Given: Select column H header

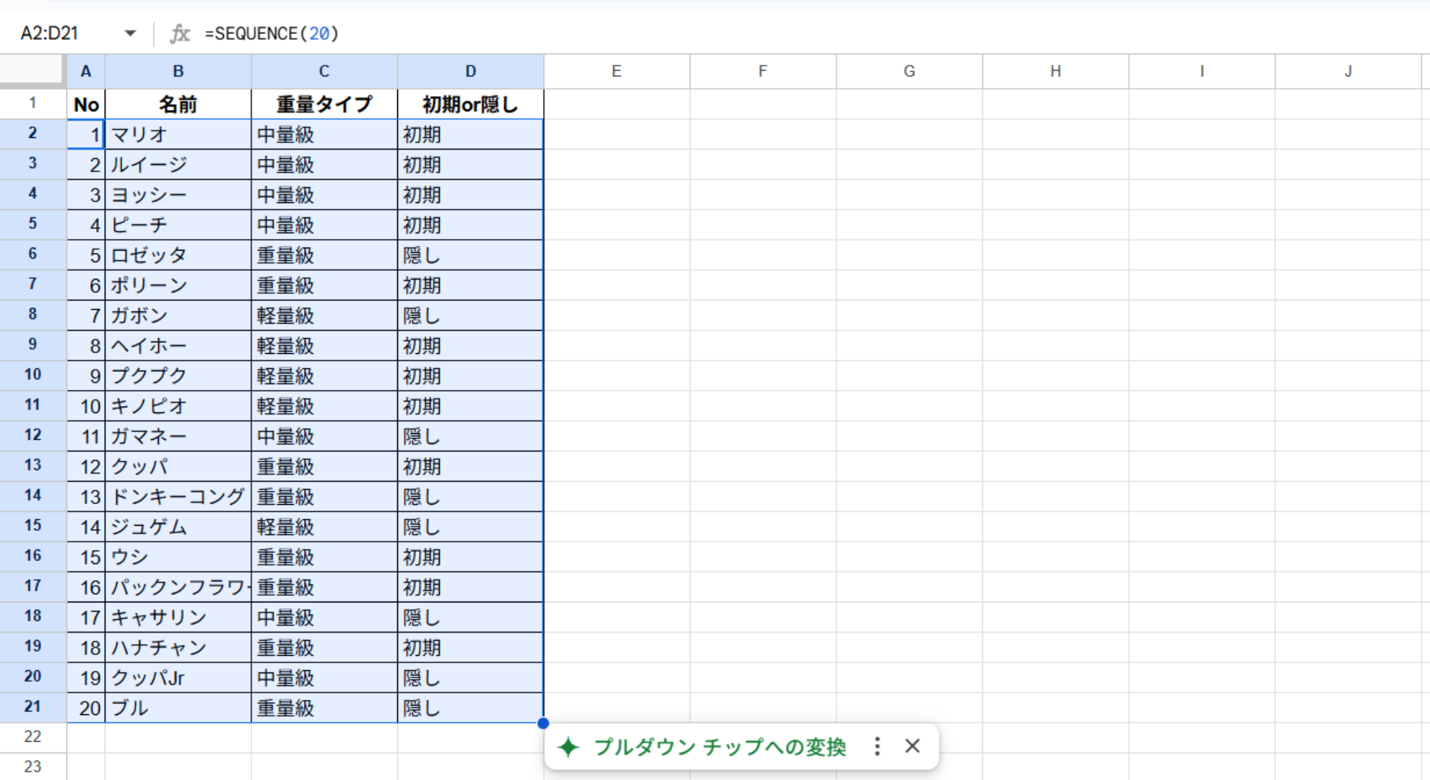Looking at the screenshot, I should [1055, 71].
